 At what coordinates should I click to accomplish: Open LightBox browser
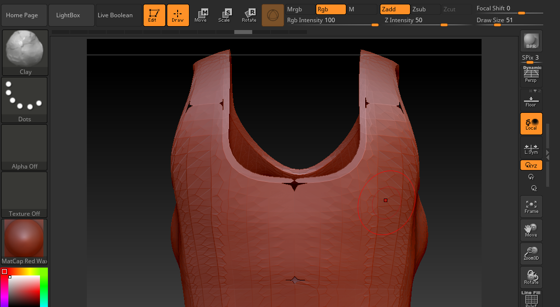click(x=72, y=15)
